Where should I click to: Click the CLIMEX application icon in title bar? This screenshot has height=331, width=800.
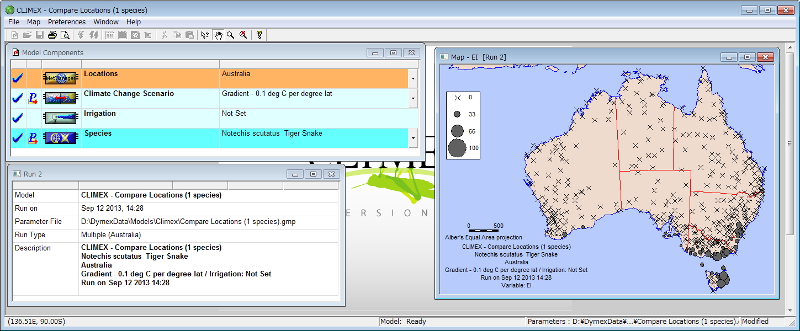coord(9,10)
